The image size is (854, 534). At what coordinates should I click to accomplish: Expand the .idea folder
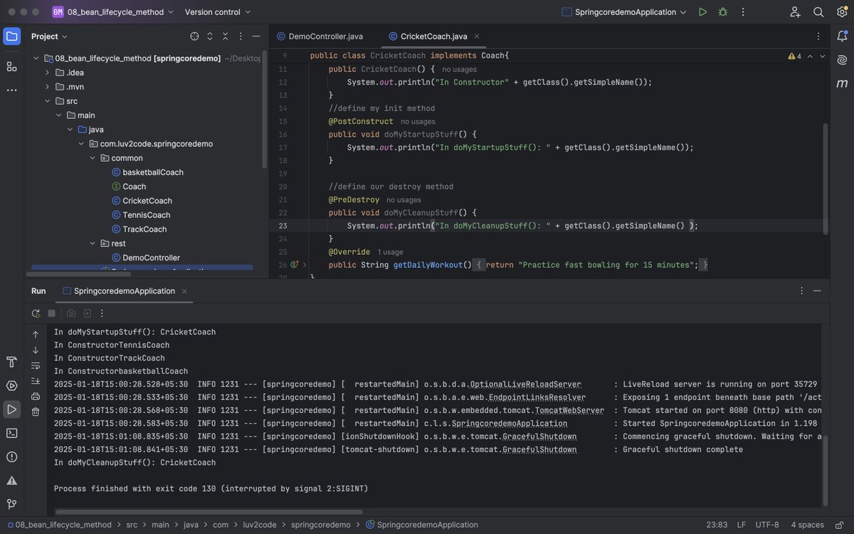point(48,73)
